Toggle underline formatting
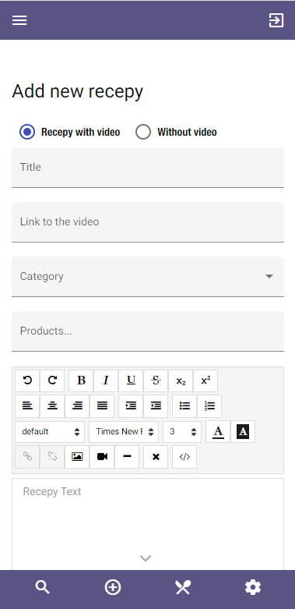 pyautogui.click(x=131, y=381)
